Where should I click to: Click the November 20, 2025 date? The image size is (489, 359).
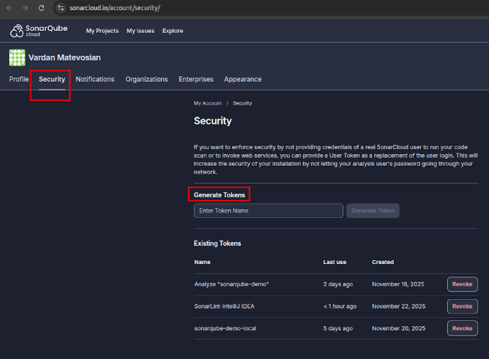click(399, 329)
